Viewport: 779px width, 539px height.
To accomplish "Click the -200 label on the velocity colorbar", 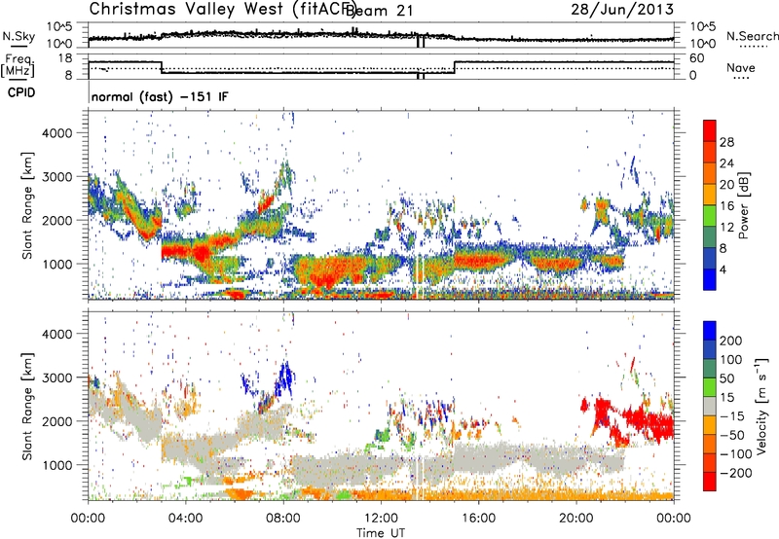I will (x=735, y=473).
